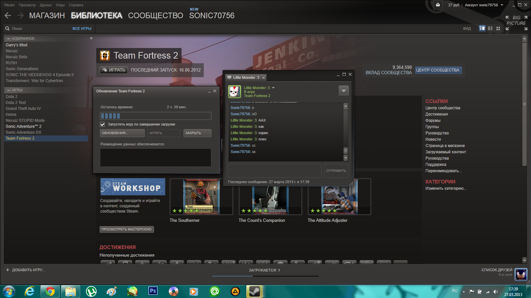Open Изменить категорию link
Viewport: 531px width, 298px height.
click(446, 188)
